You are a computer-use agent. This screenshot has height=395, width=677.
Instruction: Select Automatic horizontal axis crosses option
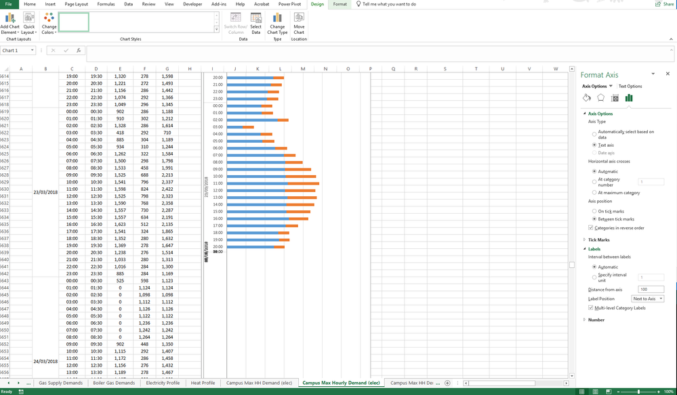[x=594, y=171]
